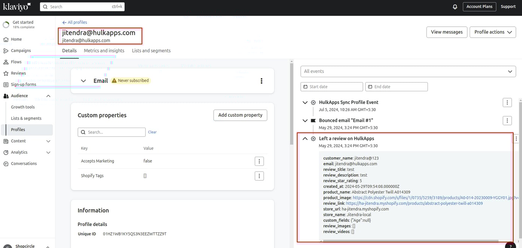Expand the Content sidebar group
The width and height of the screenshot is (522, 248).
pyautogui.click(x=48, y=141)
